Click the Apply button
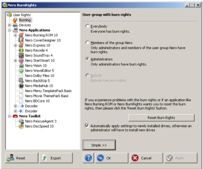The height and width of the screenshot is (169, 203). coord(181,158)
